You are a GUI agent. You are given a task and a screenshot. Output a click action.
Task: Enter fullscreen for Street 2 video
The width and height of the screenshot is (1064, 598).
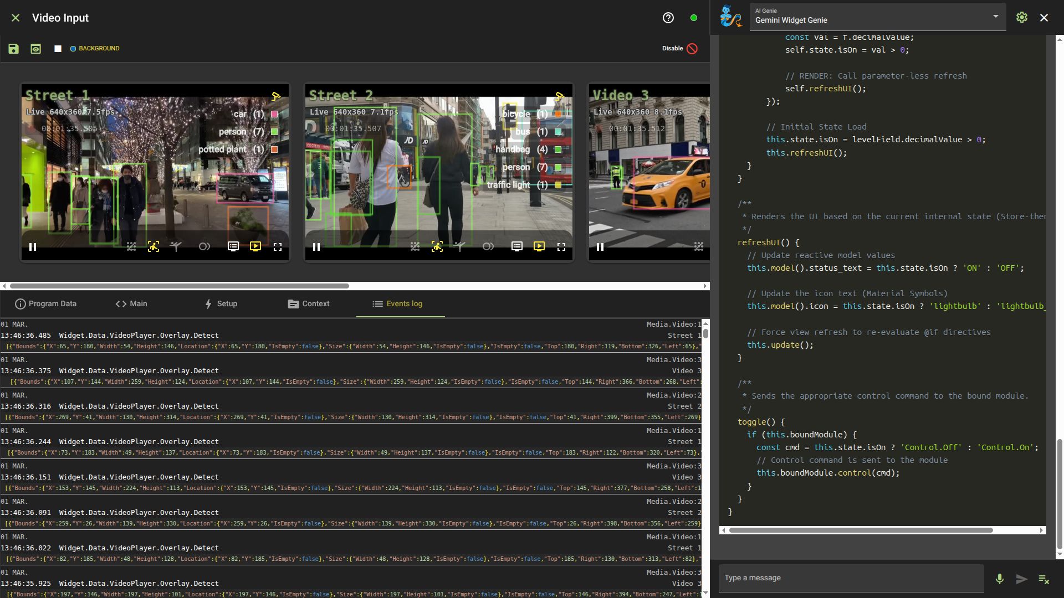click(x=561, y=247)
